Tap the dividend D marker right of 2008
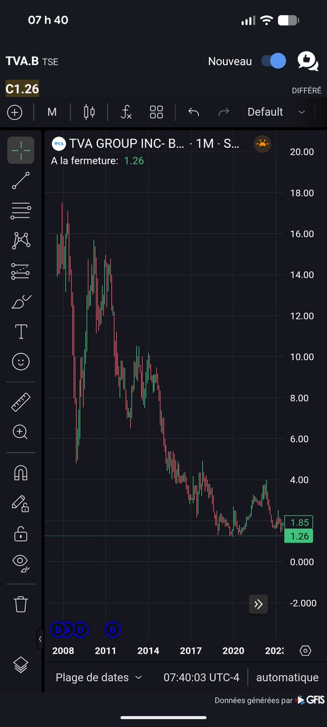Viewport: 327px width, 727px height. coord(81,629)
